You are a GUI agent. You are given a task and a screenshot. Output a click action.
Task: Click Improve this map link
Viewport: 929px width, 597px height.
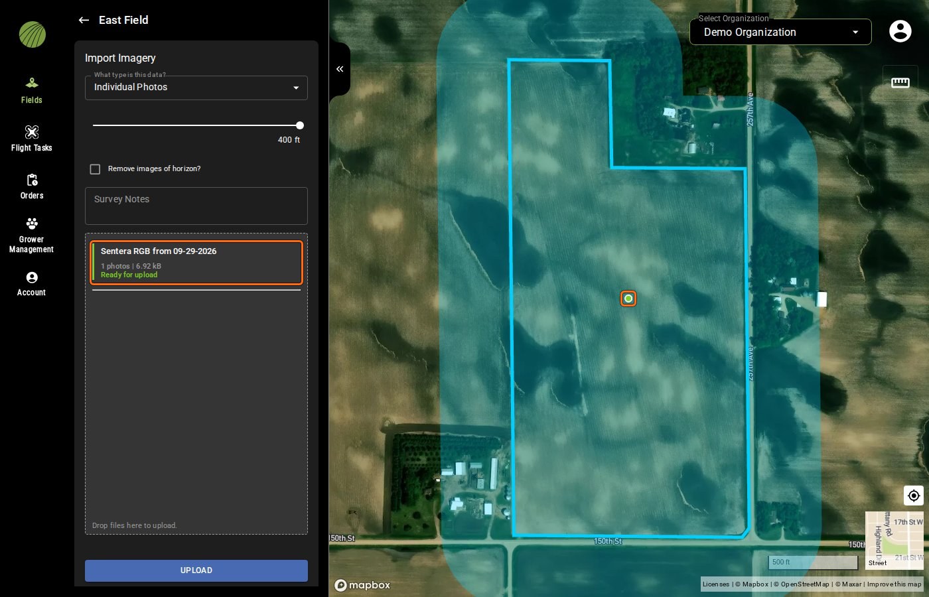(x=894, y=584)
